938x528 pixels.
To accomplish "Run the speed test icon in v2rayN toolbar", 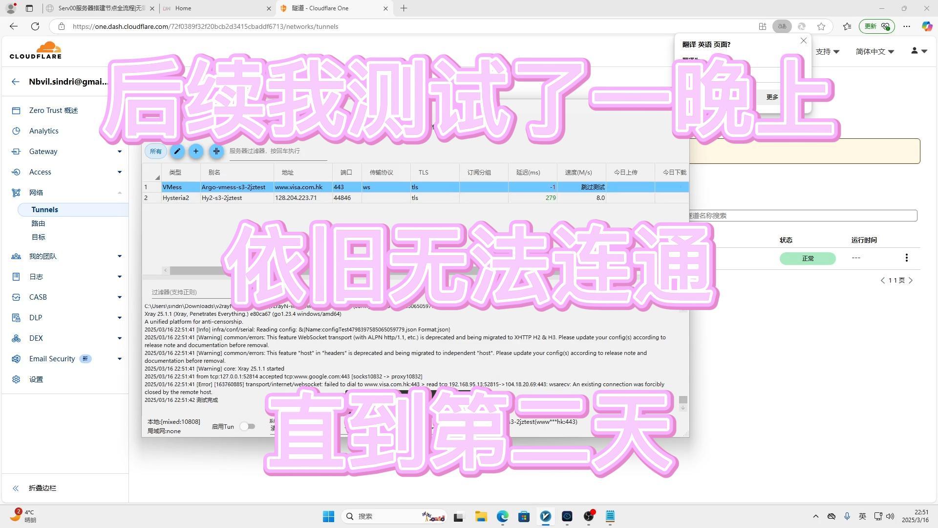I will tap(216, 152).
